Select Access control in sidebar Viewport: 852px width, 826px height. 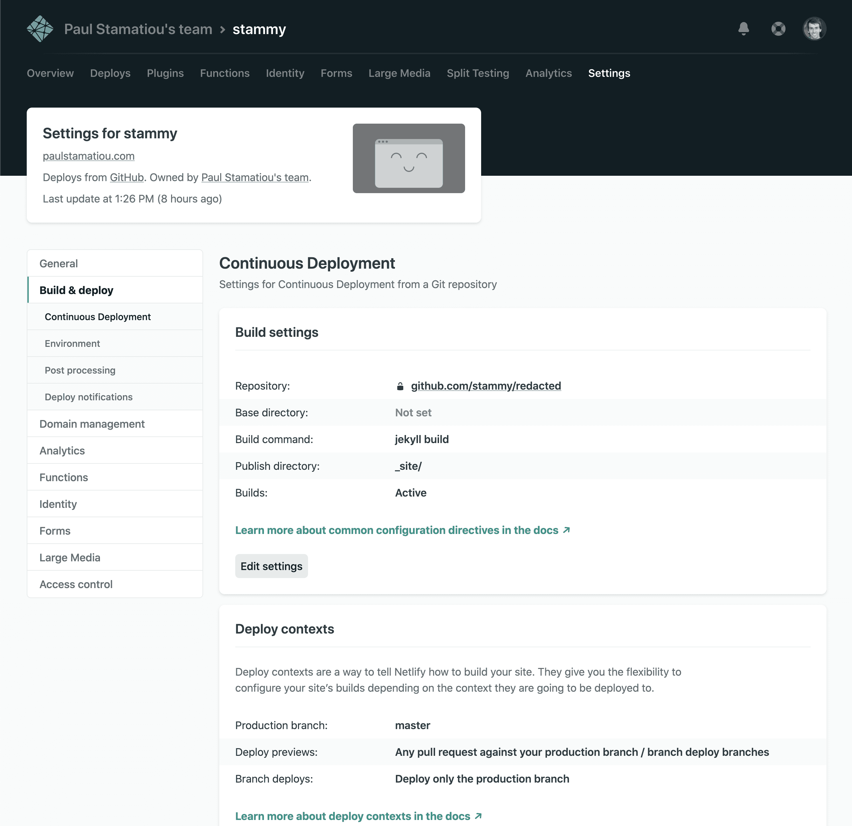[x=115, y=584]
